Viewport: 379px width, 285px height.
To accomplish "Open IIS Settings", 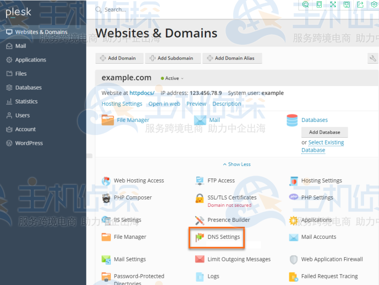I will (127, 220).
